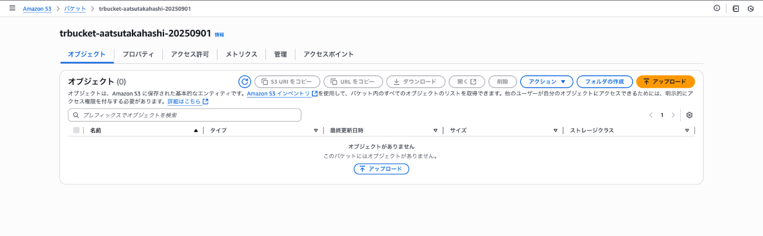Sort by 最終更新日時 column arrow

[435, 131]
